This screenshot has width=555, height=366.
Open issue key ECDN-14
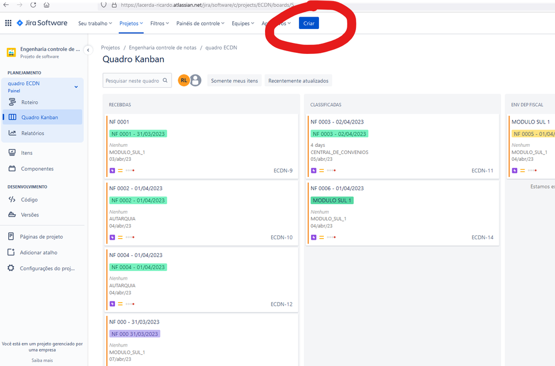pos(482,238)
